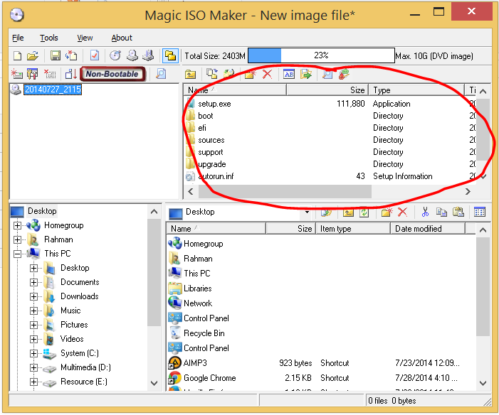Click the rename AB icon
This screenshot has width=499, height=415.
[289, 74]
